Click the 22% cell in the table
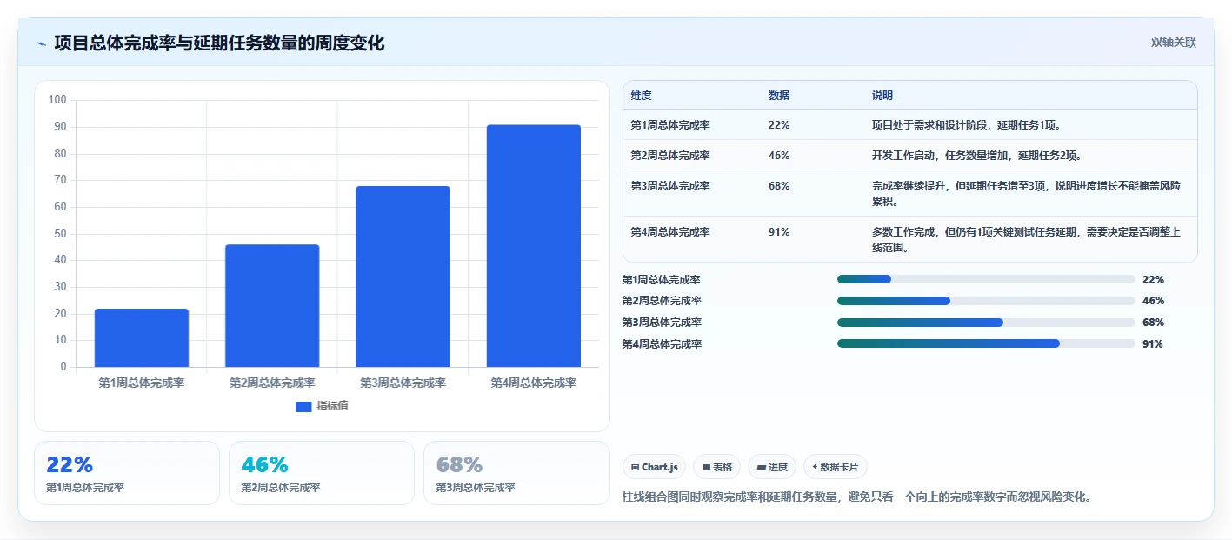 [x=779, y=125]
